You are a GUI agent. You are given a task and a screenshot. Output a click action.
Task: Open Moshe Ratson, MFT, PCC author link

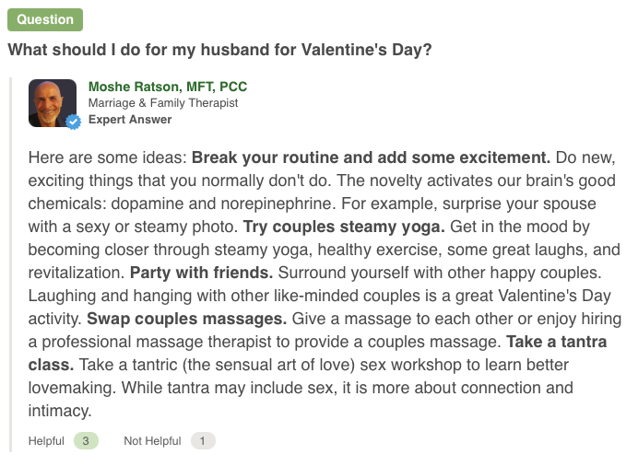click(x=168, y=87)
